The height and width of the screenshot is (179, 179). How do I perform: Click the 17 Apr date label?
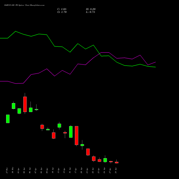pos(76,170)
